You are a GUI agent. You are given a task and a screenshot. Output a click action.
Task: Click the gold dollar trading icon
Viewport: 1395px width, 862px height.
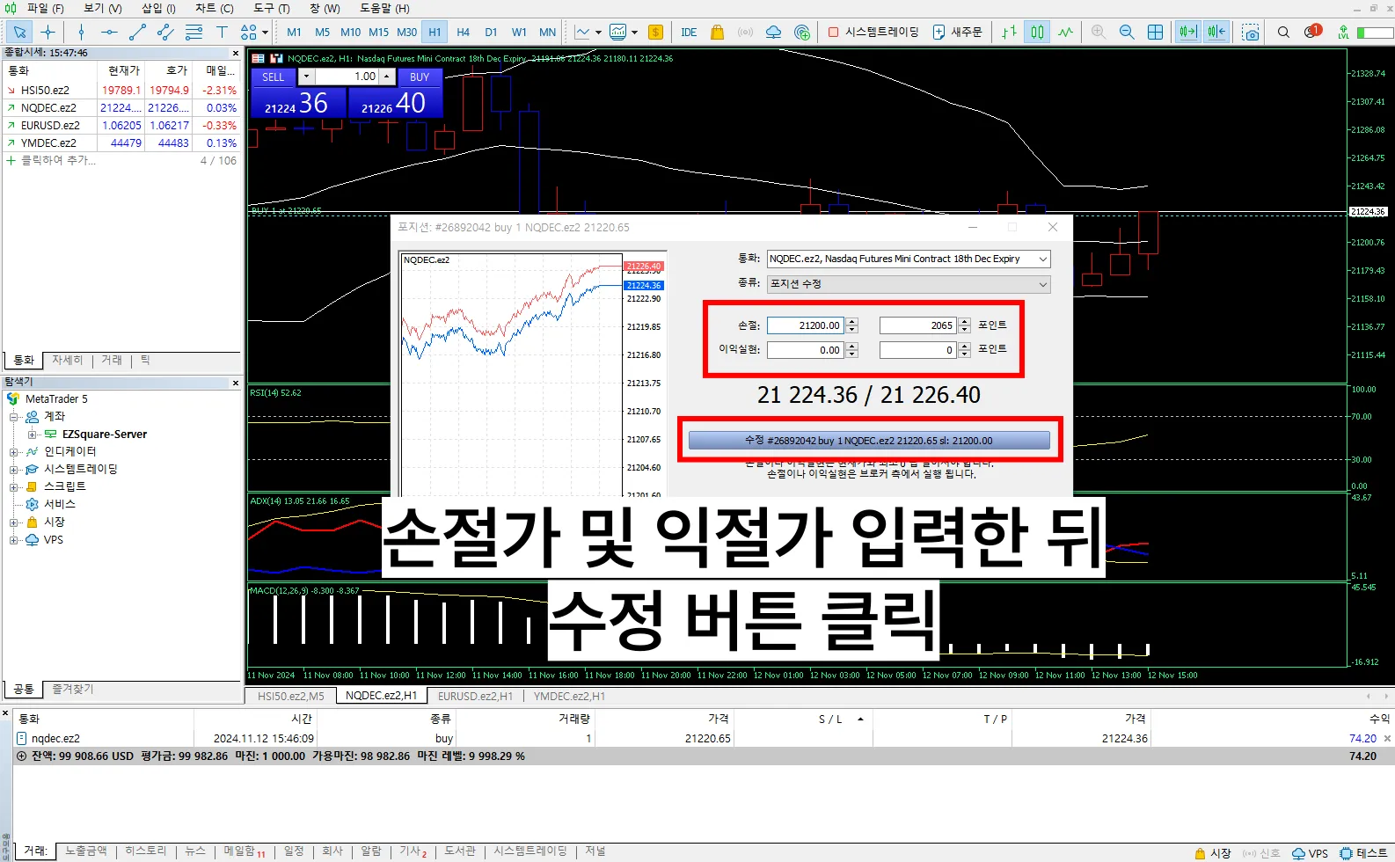pyautogui.click(x=655, y=32)
